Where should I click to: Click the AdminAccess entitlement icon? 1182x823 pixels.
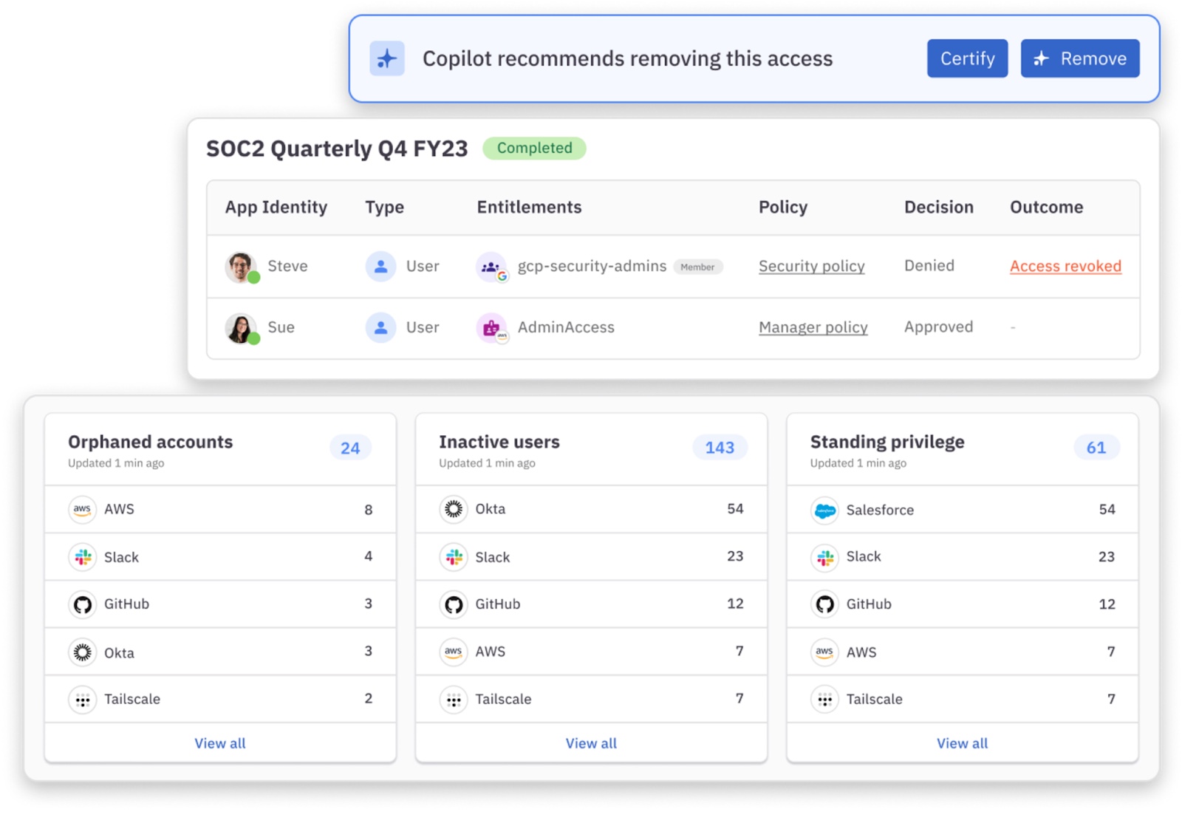(491, 327)
